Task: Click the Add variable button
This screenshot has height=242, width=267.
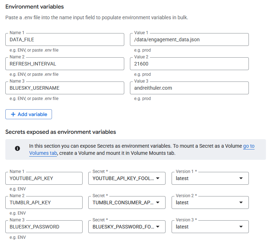Action: [x=28, y=114]
